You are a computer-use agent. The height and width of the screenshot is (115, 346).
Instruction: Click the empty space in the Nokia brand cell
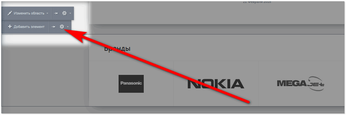(x=216, y=99)
